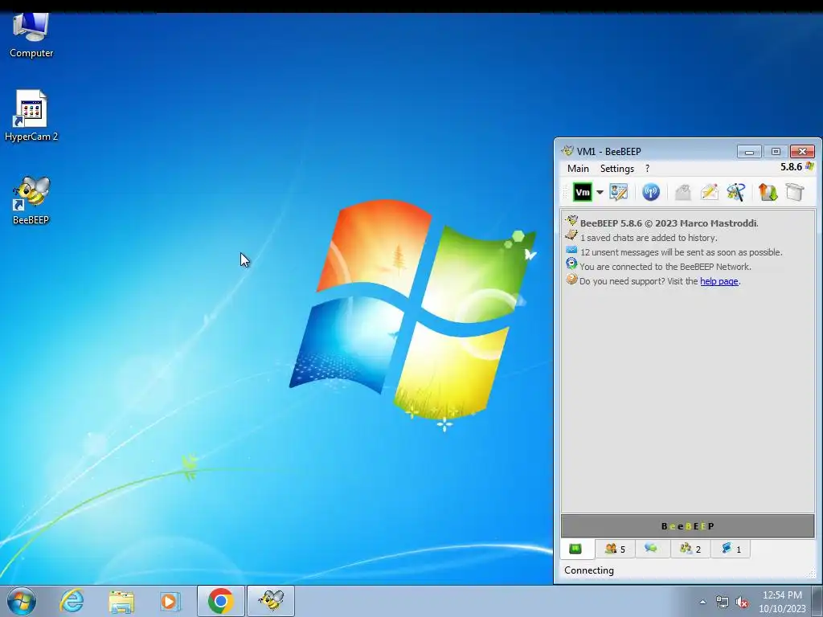Click the bee icon in BeeBEEP title bar
823x617 pixels.
567,151
